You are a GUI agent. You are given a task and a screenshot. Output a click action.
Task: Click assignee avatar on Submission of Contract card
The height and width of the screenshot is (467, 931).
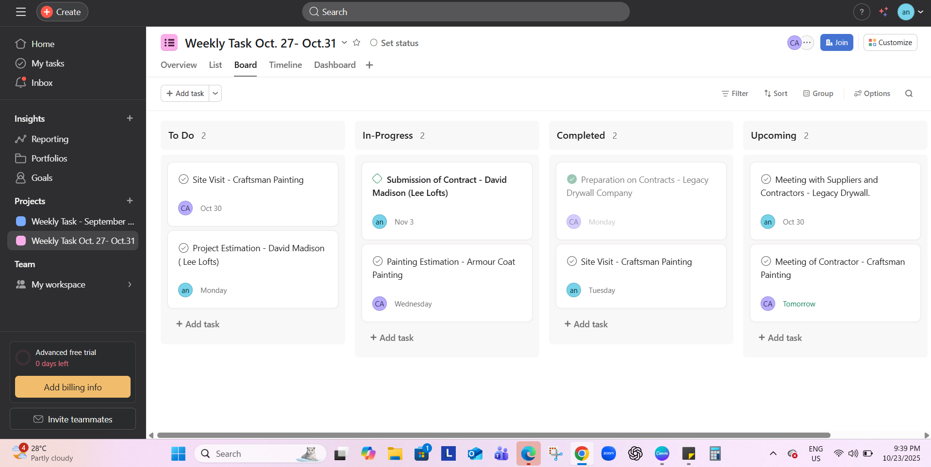pos(380,222)
